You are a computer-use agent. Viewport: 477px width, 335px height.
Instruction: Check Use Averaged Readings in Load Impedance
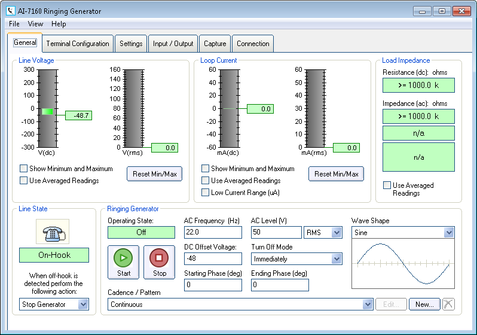(x=387, y=185)
